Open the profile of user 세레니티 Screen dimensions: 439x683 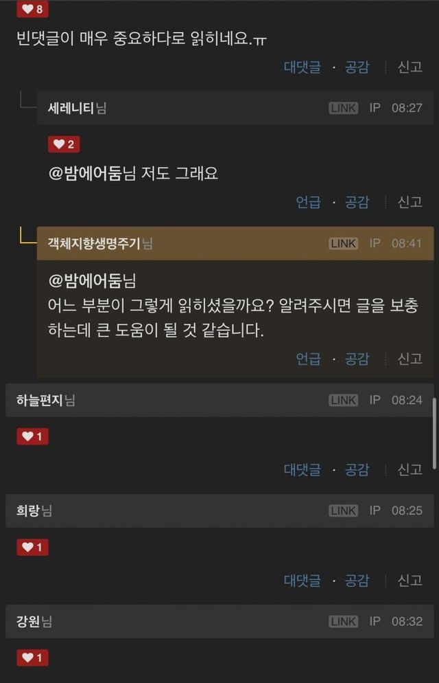click(x=71, y=108)
